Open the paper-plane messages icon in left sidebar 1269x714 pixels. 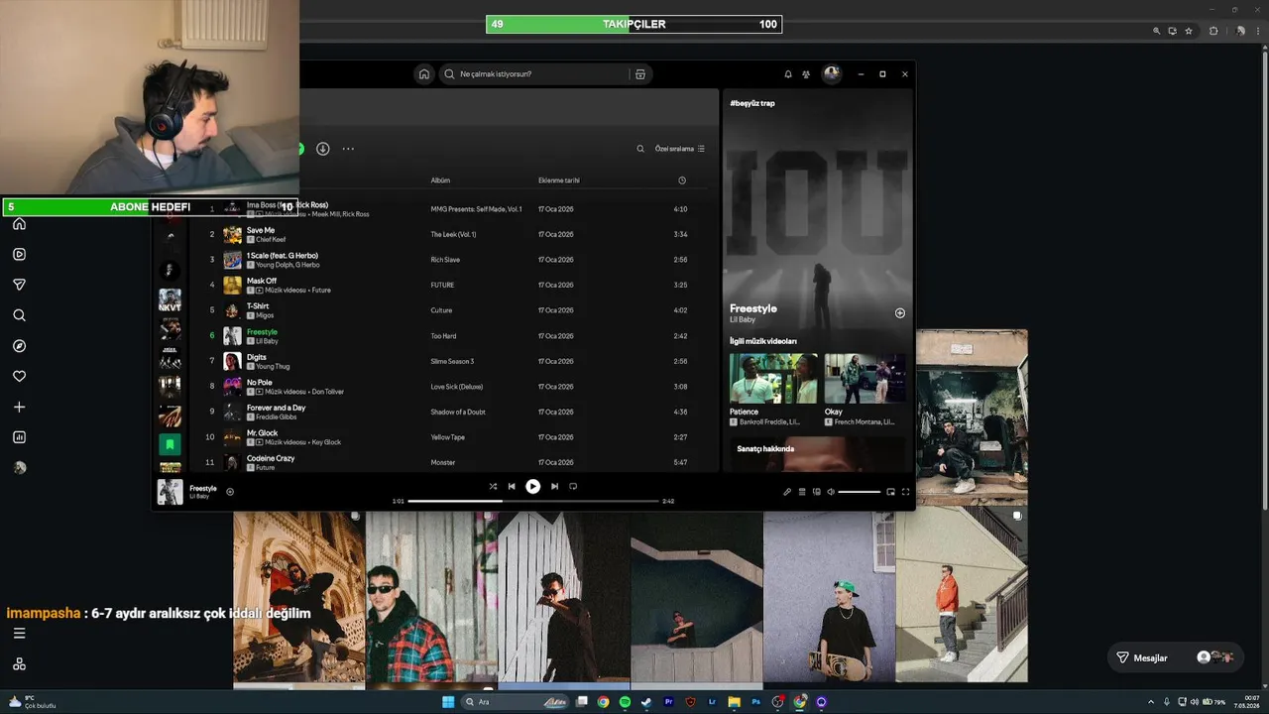pos(19,285)
